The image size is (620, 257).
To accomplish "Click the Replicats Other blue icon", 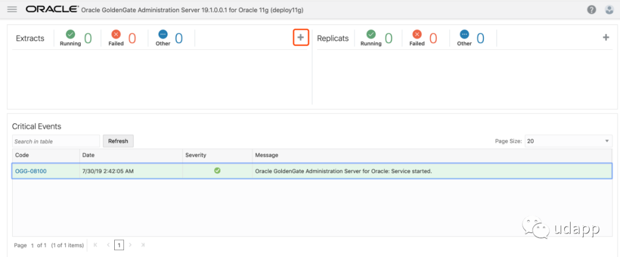I will [x=464, y=34].
